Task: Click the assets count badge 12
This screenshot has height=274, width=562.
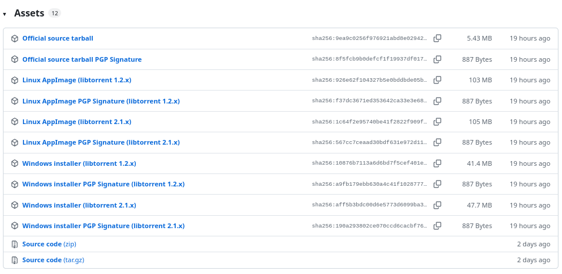Action: pos(55,14)
